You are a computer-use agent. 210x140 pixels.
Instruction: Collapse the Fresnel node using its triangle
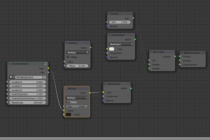[109, 14]
